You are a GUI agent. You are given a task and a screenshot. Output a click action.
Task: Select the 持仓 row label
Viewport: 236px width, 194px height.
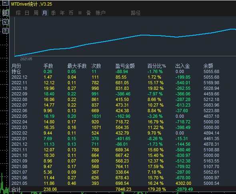[x=16, y=71]
